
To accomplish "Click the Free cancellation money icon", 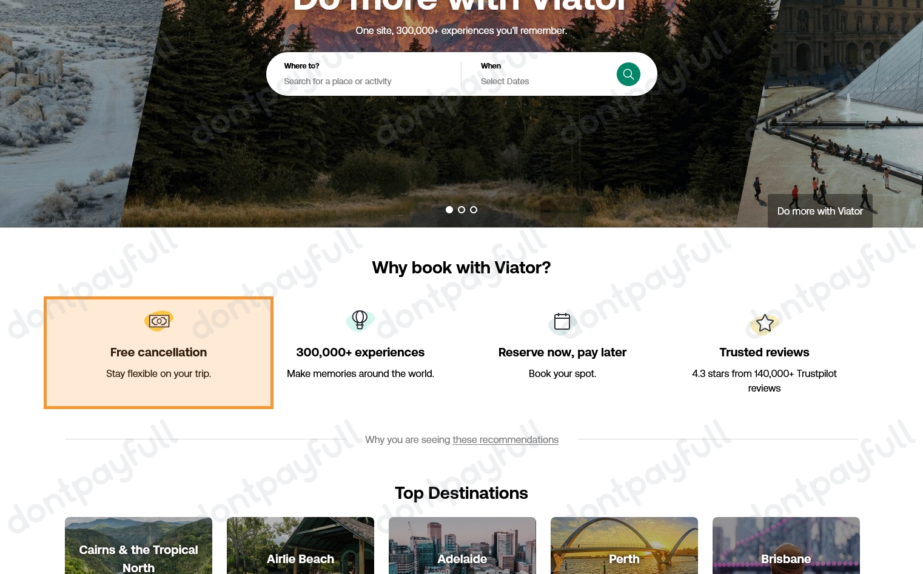I will pos(159,321).
